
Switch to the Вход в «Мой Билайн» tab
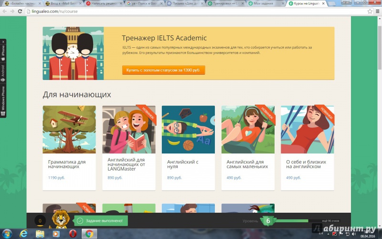click(63, 4)
